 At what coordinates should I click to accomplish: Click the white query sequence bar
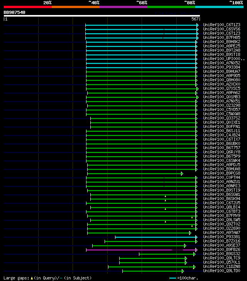[x=102, y=16]
